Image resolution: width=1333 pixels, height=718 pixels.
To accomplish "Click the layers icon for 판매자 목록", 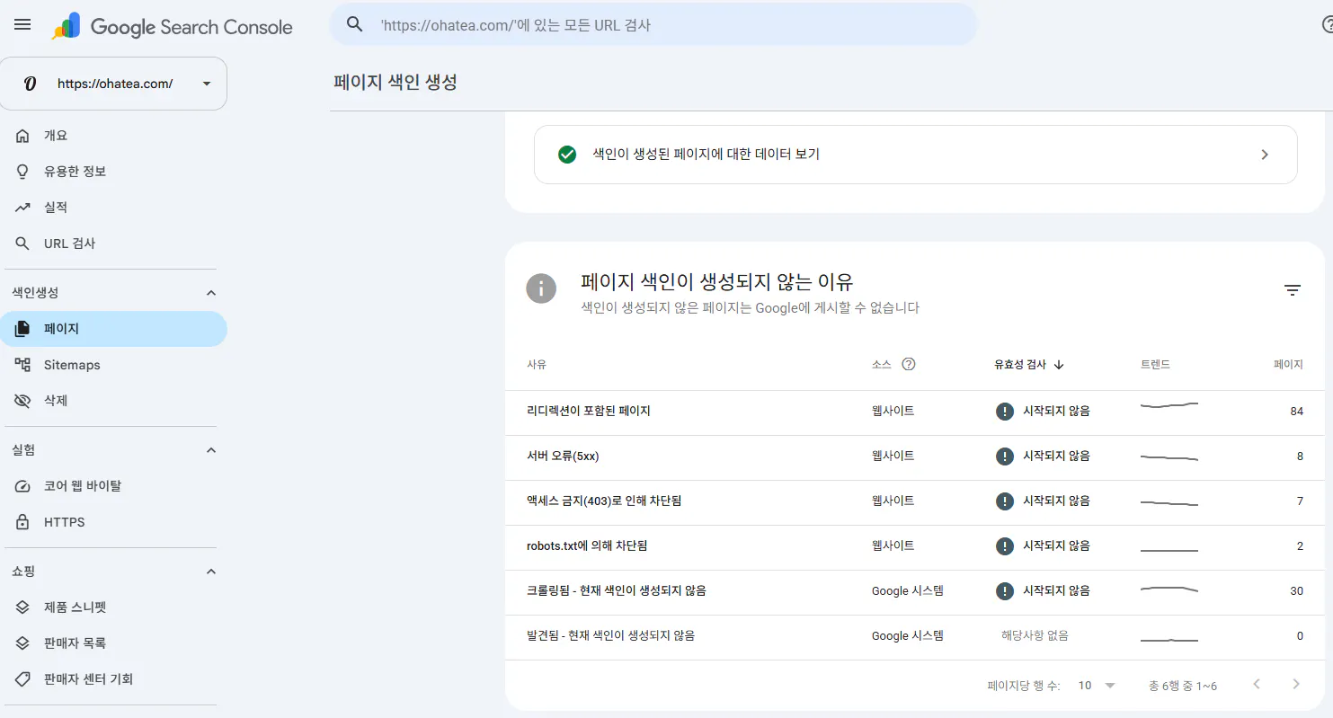I will 23,643.
